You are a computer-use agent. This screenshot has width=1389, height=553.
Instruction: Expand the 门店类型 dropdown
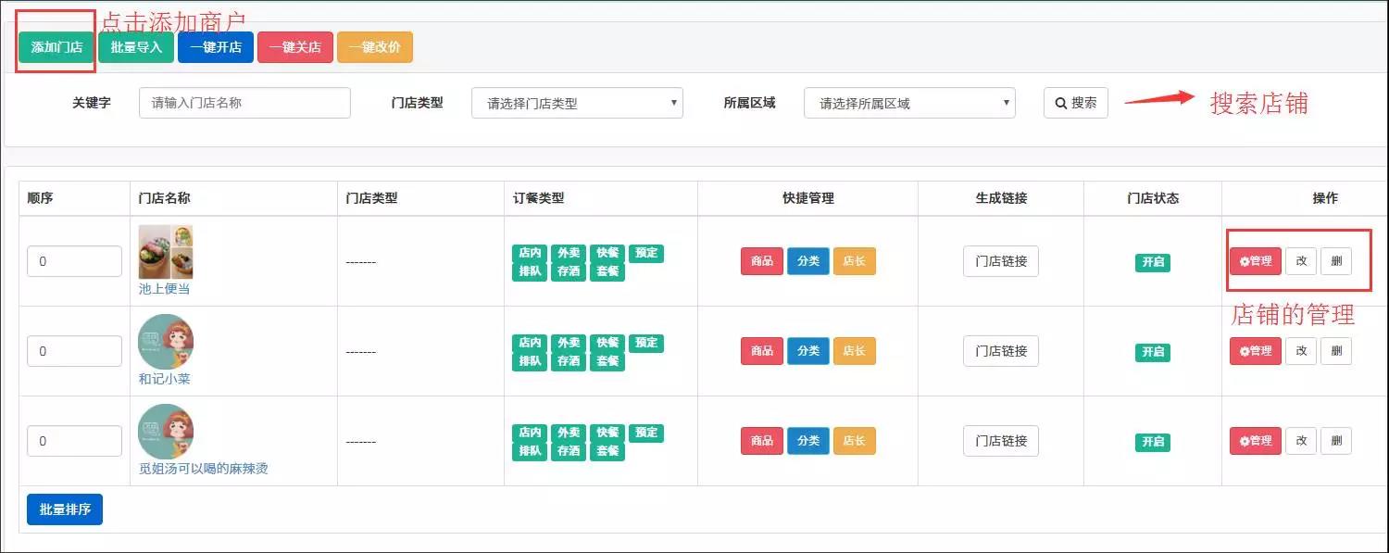(577, 103)
